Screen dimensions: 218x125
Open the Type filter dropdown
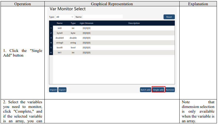click(65, 17)
